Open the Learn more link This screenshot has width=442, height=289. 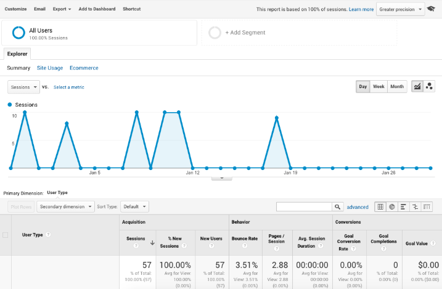[361, 9]
